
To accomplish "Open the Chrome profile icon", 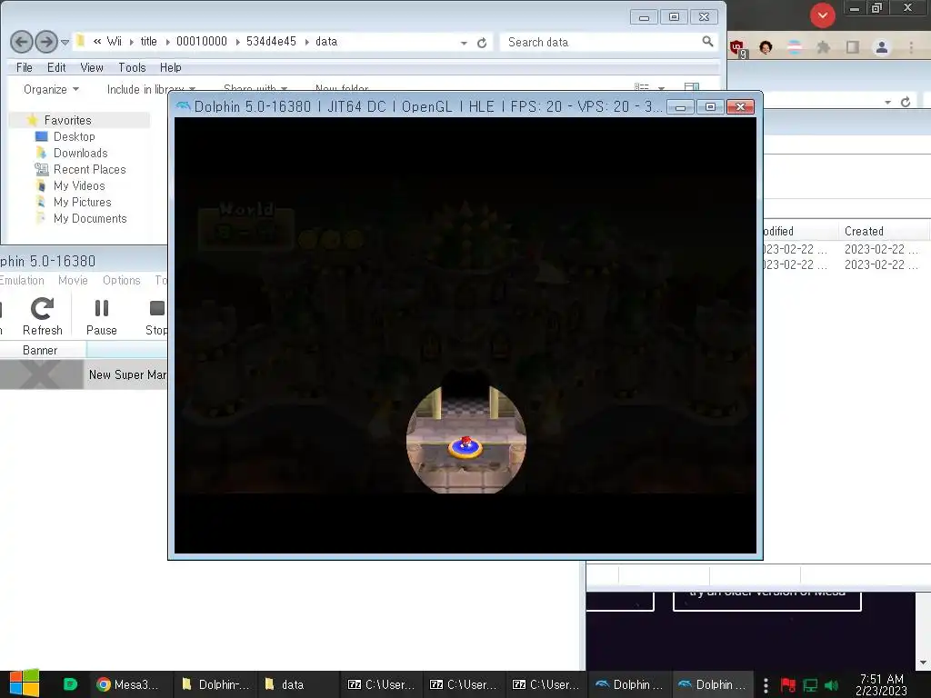I will click(x=882, y=47).
